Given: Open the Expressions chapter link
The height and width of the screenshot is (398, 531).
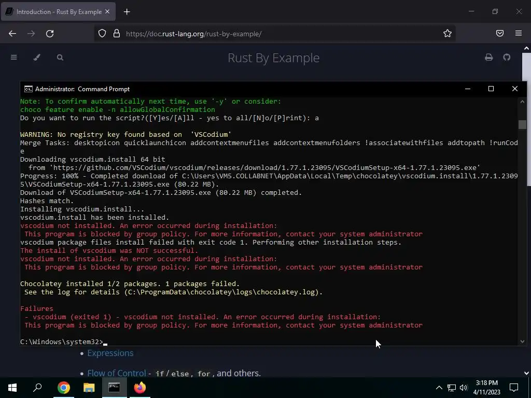Looking at the screenshot, I should 110,353.
